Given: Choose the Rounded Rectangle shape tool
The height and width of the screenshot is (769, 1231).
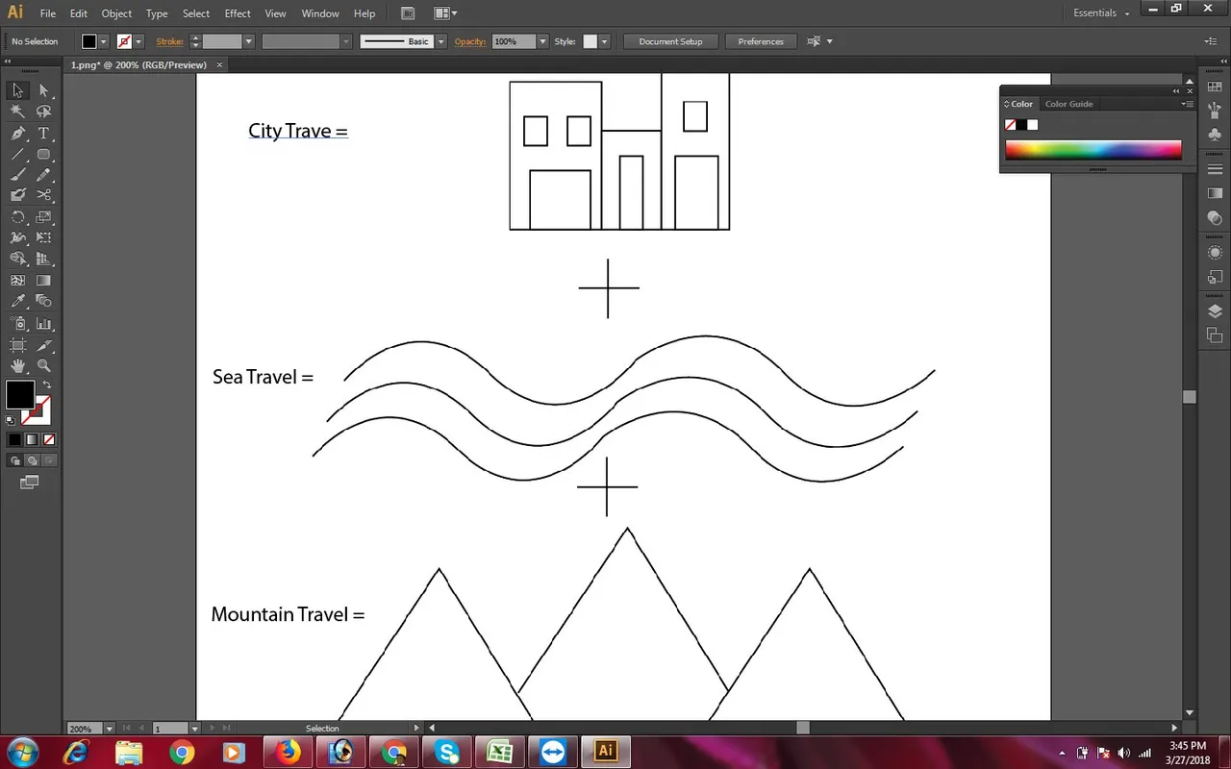Looking at the screenshot, I should click(43, 155).
